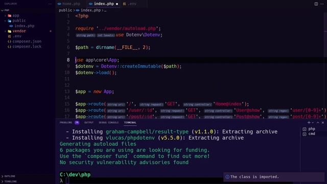Expand the vendor folder chevron
Image resolution: width=327 pixels, height=184 pixels.
click(x=5, y=31)
